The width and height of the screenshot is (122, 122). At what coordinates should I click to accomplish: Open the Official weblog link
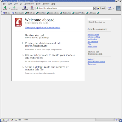click(x=94, y=37)
